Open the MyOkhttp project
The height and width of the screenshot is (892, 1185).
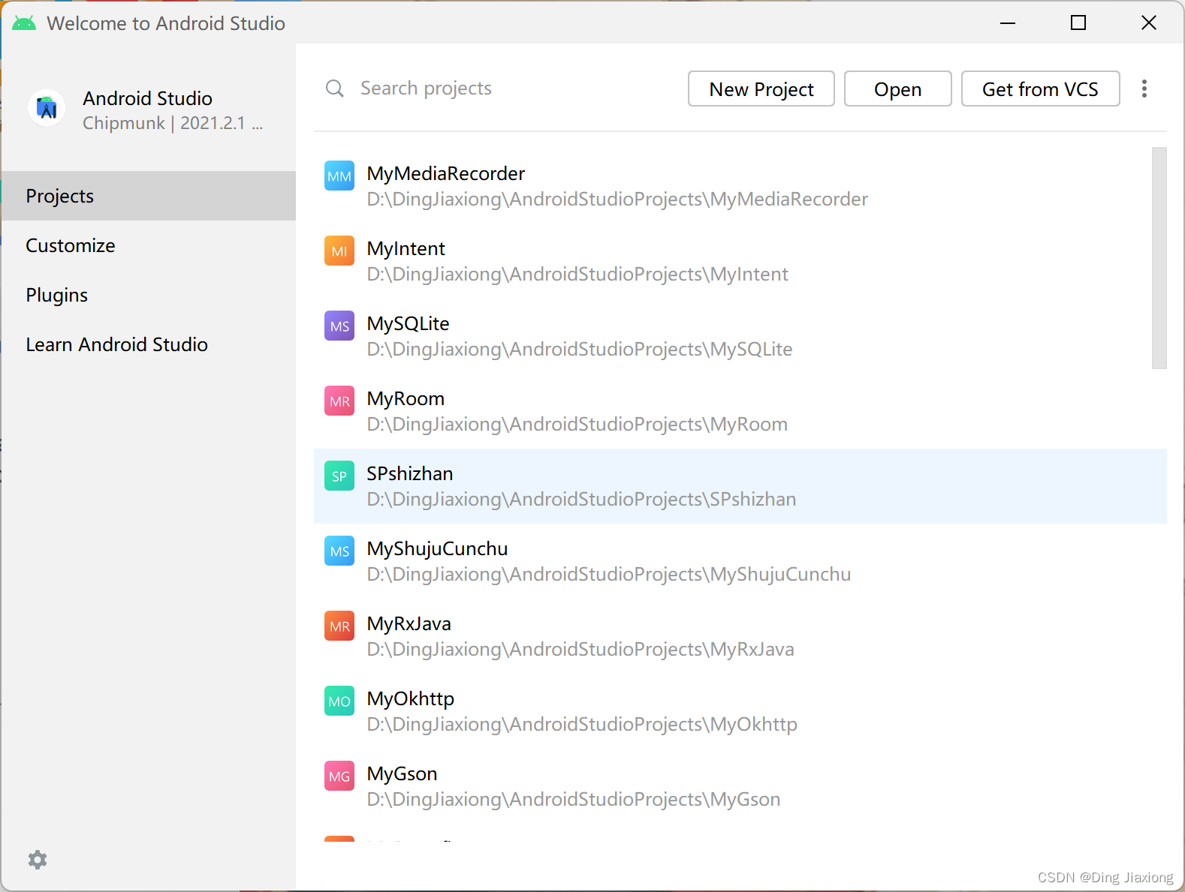coord(740,711)
